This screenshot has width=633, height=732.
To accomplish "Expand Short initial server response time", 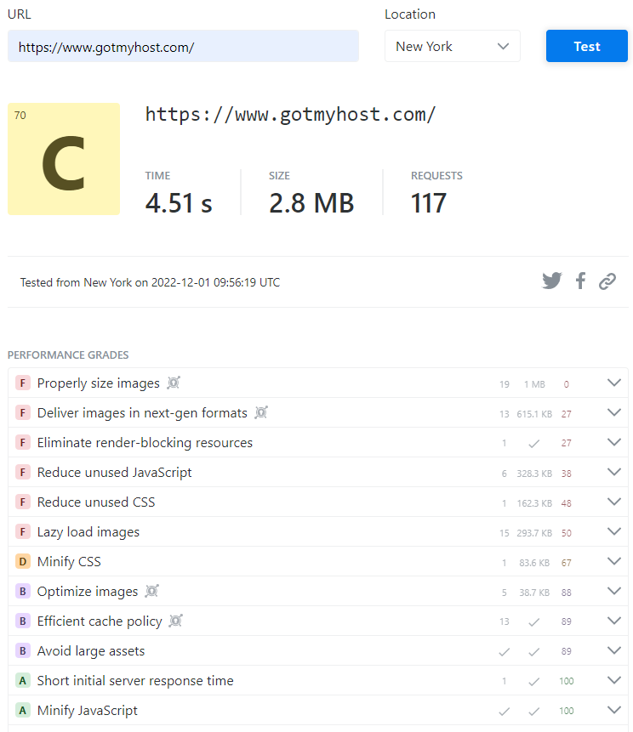I will [614, 681].
